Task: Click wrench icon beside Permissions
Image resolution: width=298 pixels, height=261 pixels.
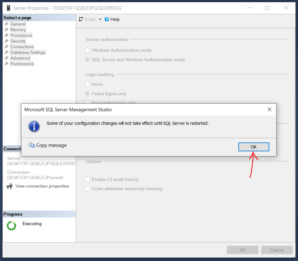Action: (6, 64)
